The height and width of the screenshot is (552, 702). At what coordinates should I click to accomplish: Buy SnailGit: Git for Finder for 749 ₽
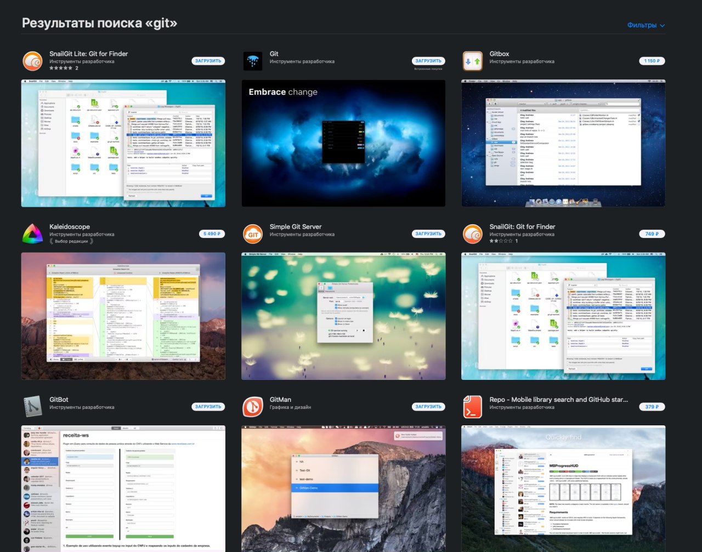(x=652, y=234)
